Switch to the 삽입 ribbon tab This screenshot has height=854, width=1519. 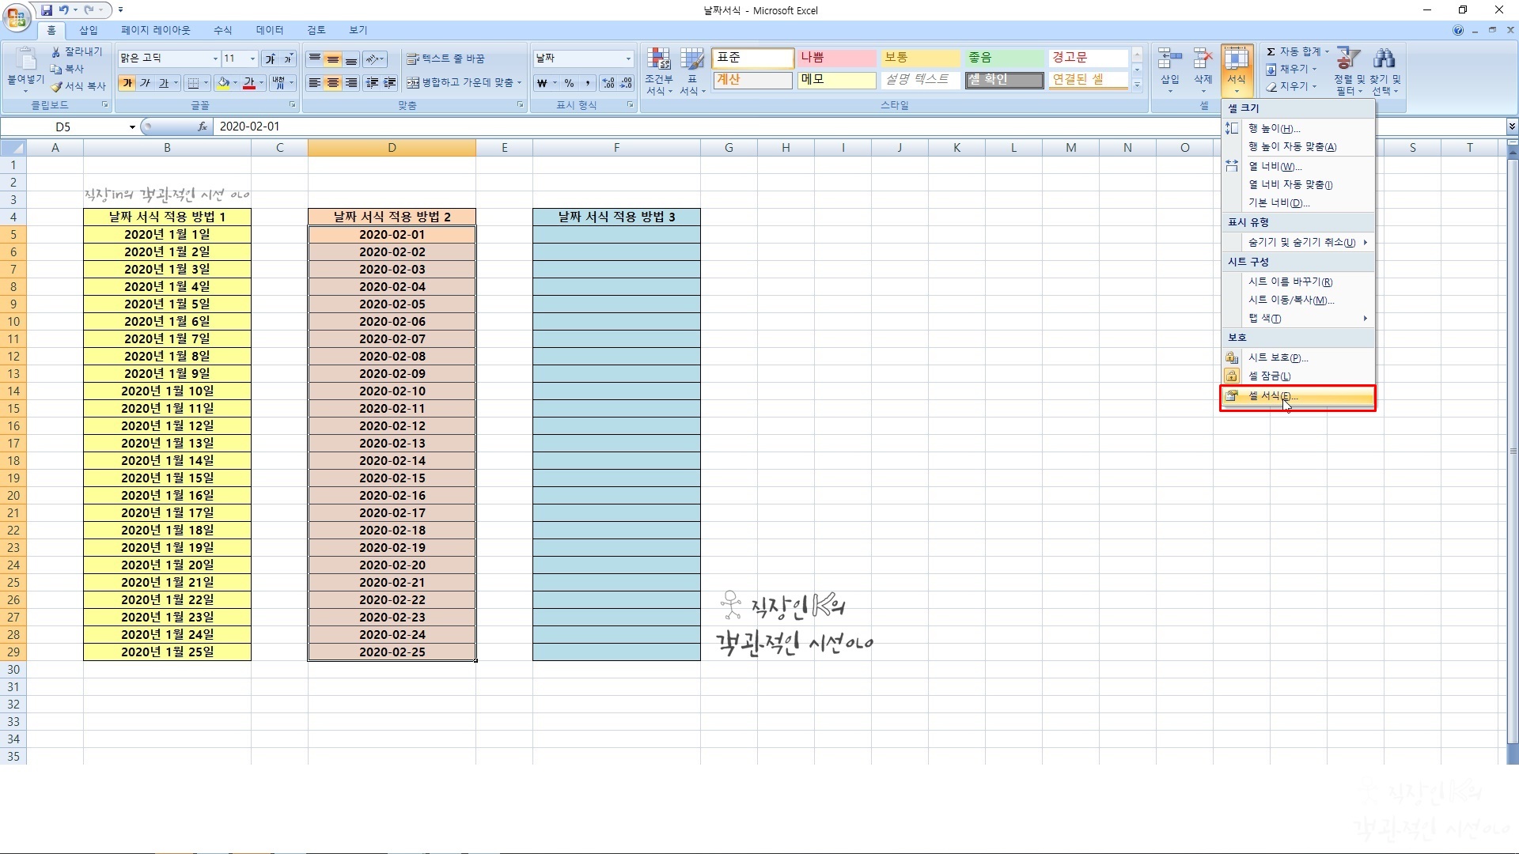[x=89, y=30]
